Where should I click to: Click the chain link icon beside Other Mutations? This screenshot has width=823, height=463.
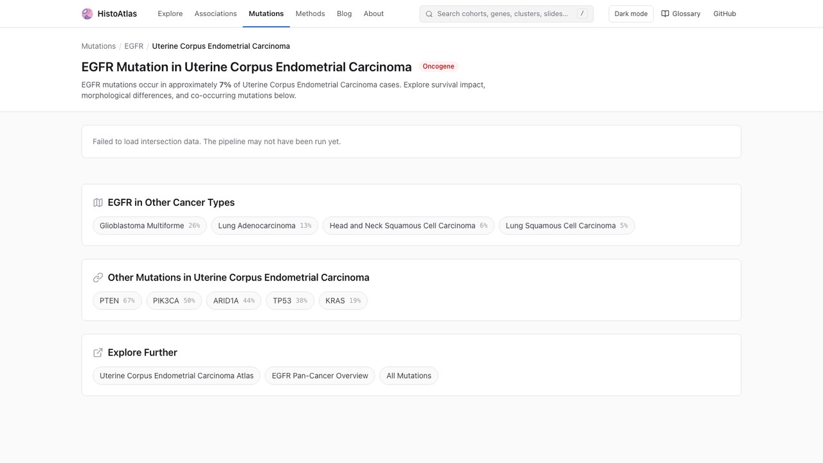98,278
